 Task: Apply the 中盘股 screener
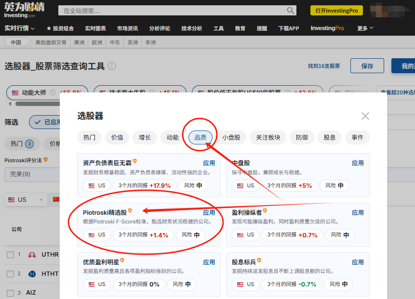tap(358, 163)
